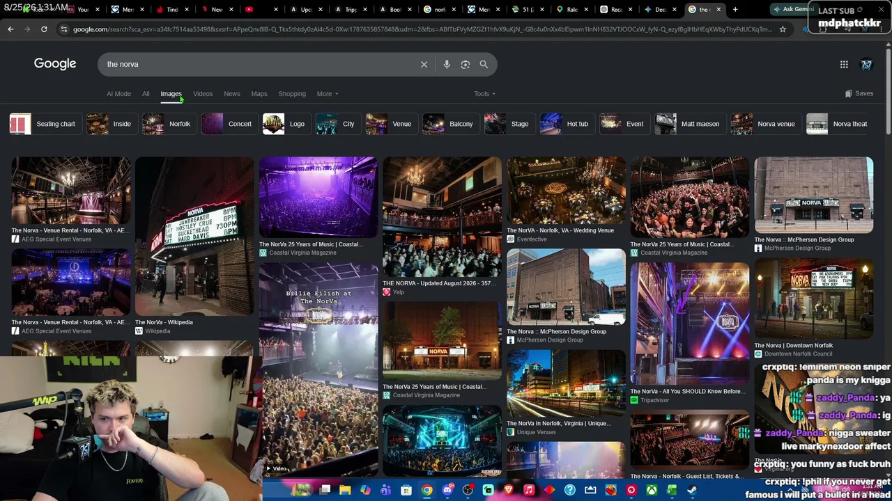Open Search by image camera icon
892x501 pixels.
(x=466, y=64)
